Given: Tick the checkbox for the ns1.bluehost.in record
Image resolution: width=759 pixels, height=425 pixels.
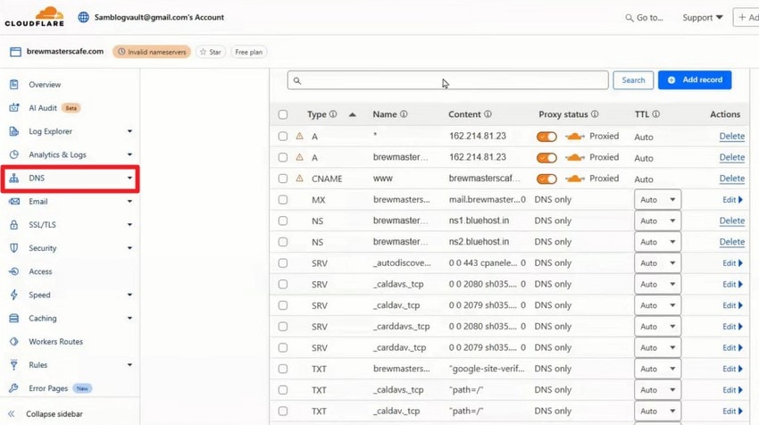Looking at the screenshot, I should 283,221.
